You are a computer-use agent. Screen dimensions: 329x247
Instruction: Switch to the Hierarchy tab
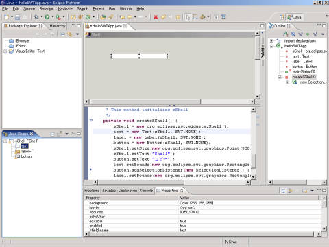(58, 26)
